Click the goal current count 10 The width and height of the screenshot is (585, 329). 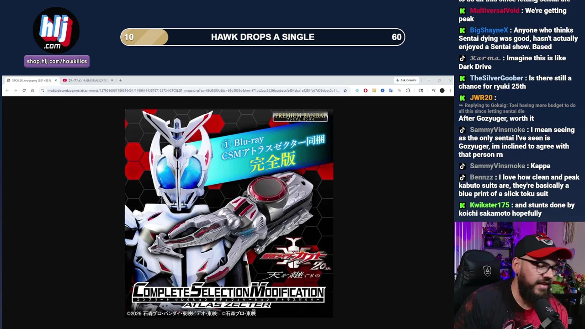coord(129,37)
